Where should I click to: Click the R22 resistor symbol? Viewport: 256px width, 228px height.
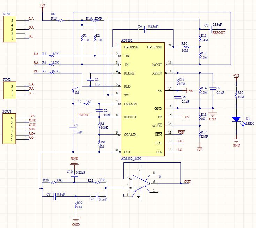click(75, 205)
